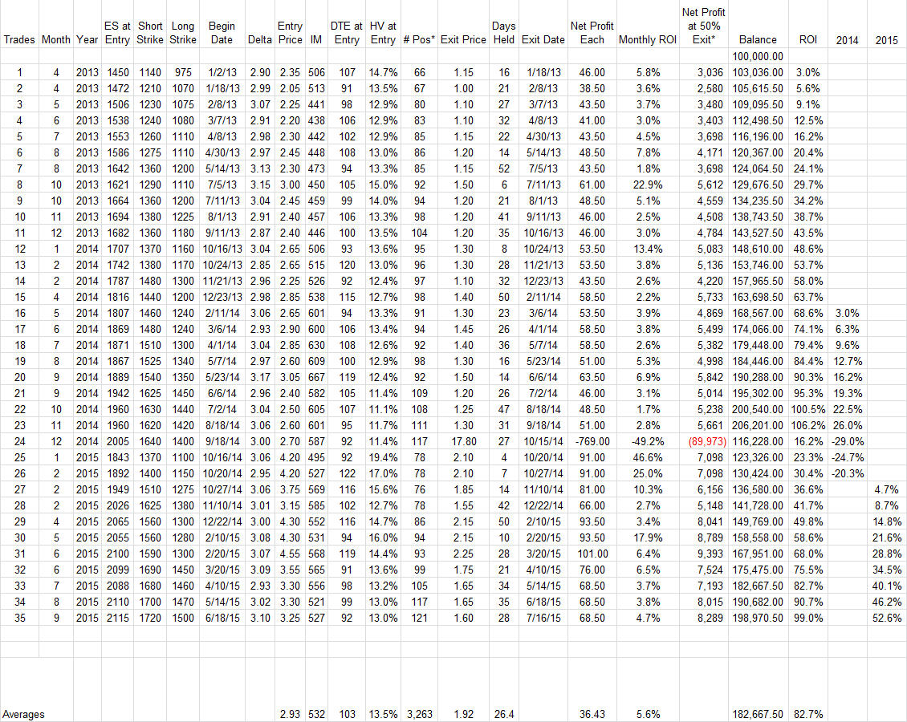Click the '-49.2%' monthly ROI cell
Image resolution: width=907 pixels, height=722 pixels.
click(647, 441)
